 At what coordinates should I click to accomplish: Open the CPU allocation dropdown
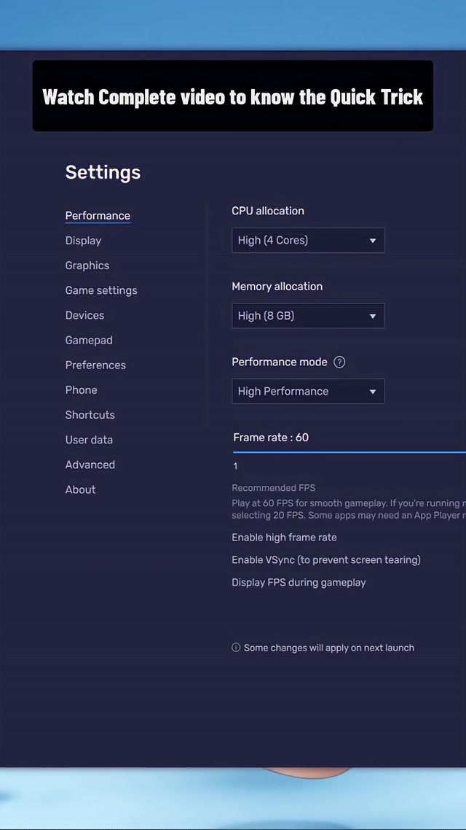[308, 241]
